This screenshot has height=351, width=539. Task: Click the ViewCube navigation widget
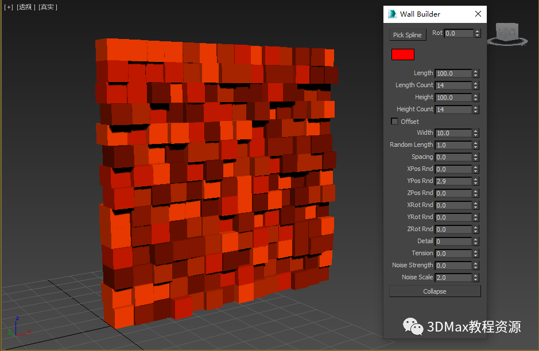[507, 34]
